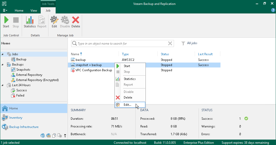The height and width of the screenshot is (145, 276).
Task: Open the main application menu dropdown
Action: pos(5,11)
